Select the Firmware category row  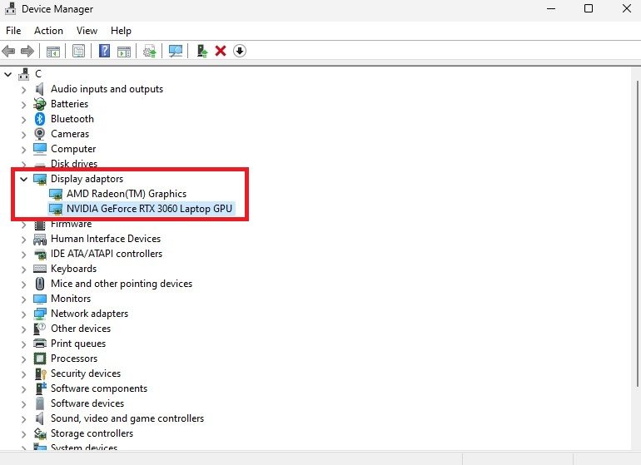(71, 224)
